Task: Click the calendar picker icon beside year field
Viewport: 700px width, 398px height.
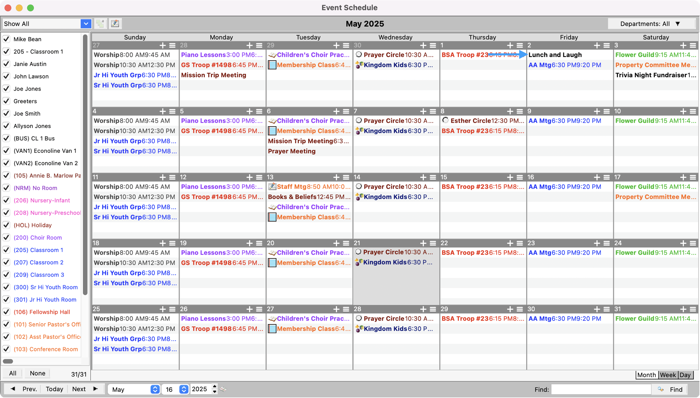Action: [x=223, y=389]
